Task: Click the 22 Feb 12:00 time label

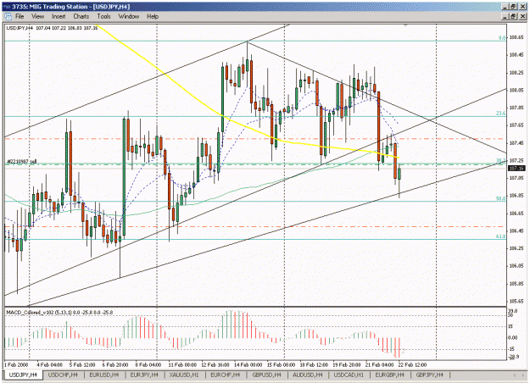Action: click(x=412, y=365)
